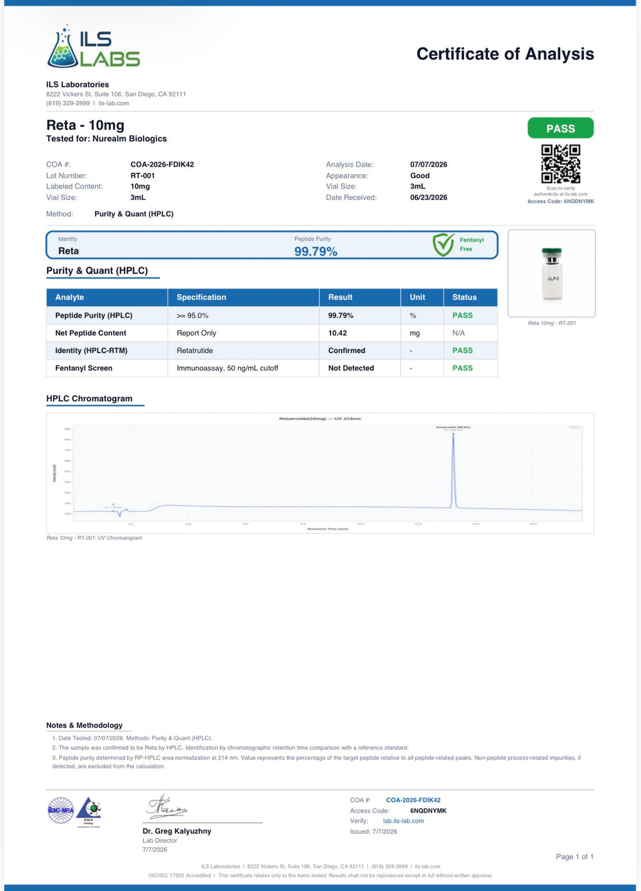Click the PJLA accreditation logo
Screen dimensions: 641x891
[x=88, y=812]
